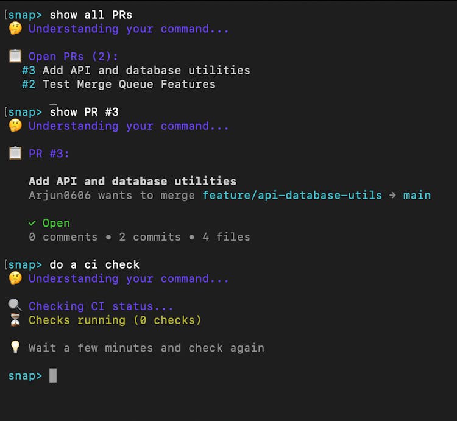Click clipboard icon beside 'Open PRs (2)'
The height and width of the screenshot is (421, 457).
(15, 56)
